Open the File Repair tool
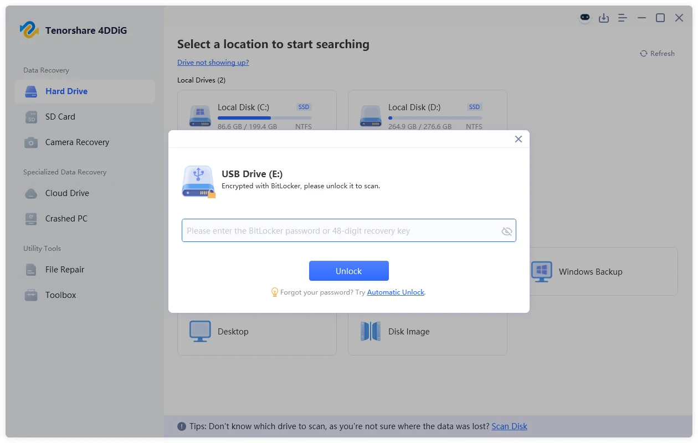 [x=64, y=269]
